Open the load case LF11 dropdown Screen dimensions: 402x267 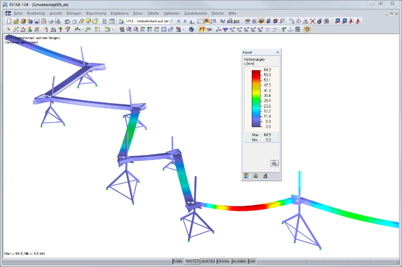[x=171, y=21]
